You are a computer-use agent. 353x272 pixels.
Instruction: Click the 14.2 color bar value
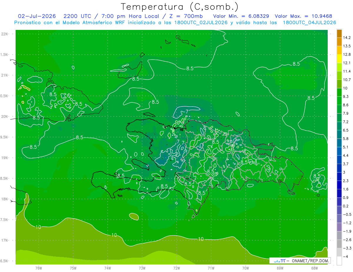pos(347,38)
